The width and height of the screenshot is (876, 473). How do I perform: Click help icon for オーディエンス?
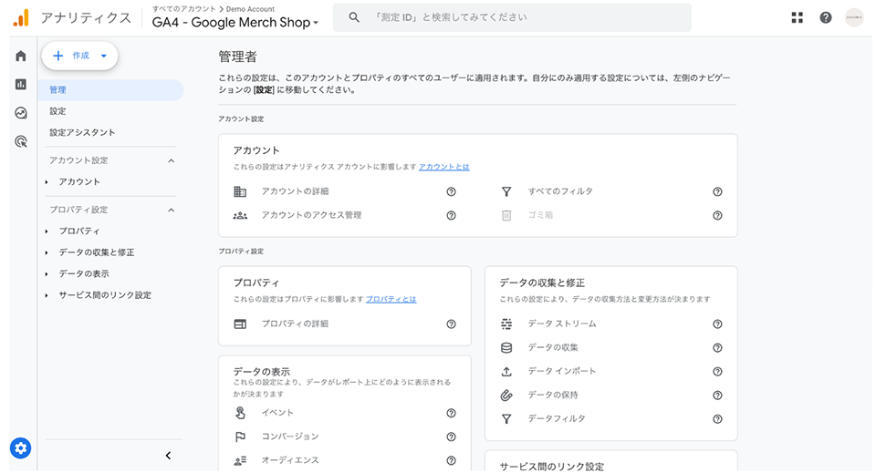coord(452,461)
